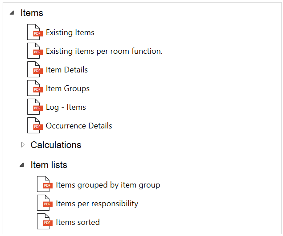Open the Existing Items report
The height and width of the screenshot is (236, 283).
pyautogui.click(x=70, y=32)
